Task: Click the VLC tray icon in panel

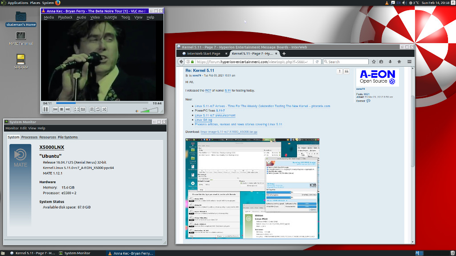Action: point(387,3)
